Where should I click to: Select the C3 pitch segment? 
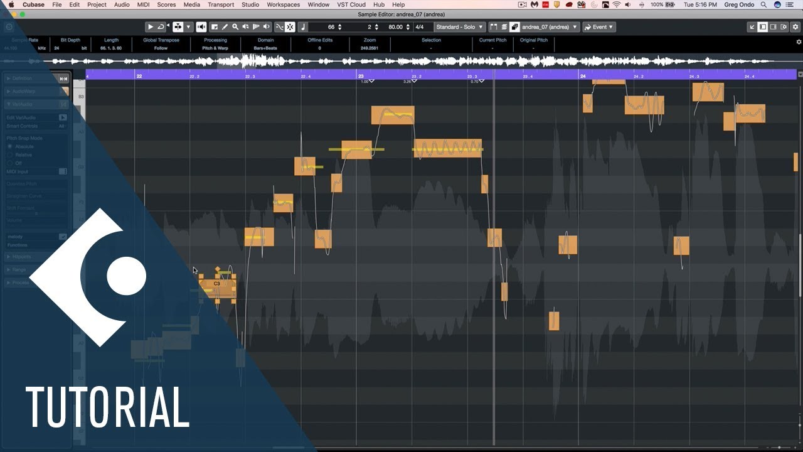tap(217, 288)
